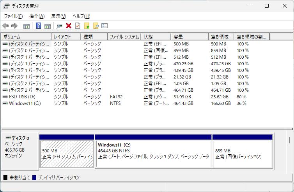Click the Windows11 (C:) drive icon in list
The width and height of the screenshot is (294, 192).
[x=5, y=103]
